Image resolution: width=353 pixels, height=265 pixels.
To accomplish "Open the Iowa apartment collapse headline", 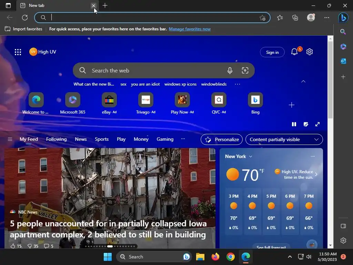I will (108, 229).
